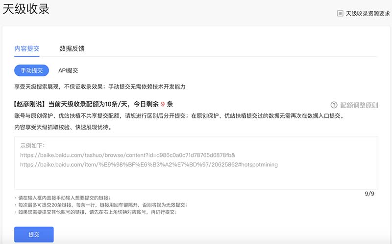The image size is (392, 244).
Task: Click the tashuo example URL placeholder line
Action: coord(128,155)
